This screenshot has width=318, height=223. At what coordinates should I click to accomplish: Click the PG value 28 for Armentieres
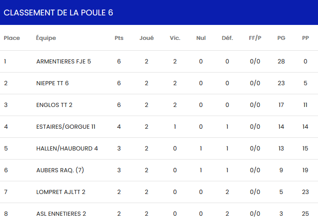[x=281, y=61]
